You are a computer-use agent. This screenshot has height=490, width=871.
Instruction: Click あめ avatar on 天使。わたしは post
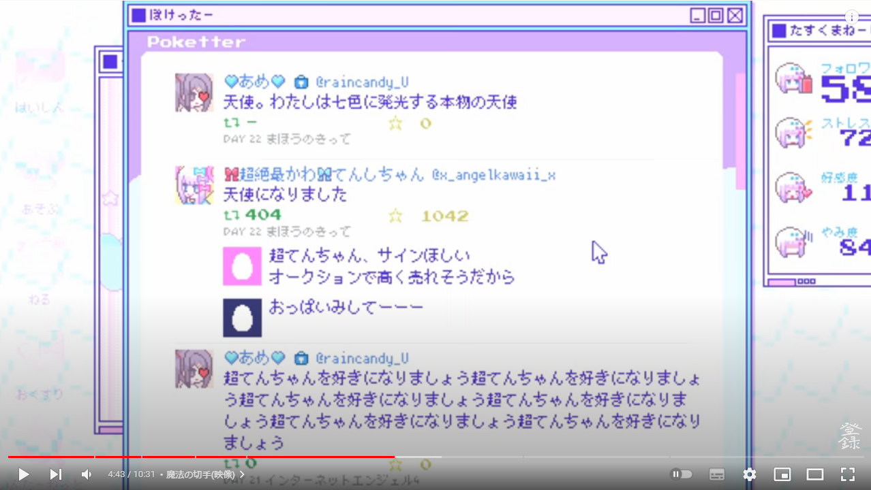194,93
